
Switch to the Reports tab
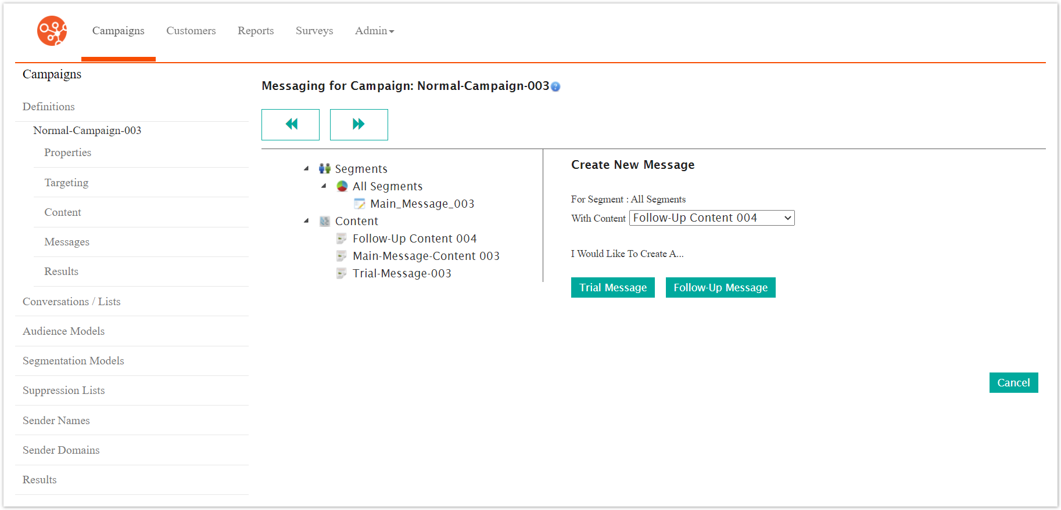click(x=256, y=31)
